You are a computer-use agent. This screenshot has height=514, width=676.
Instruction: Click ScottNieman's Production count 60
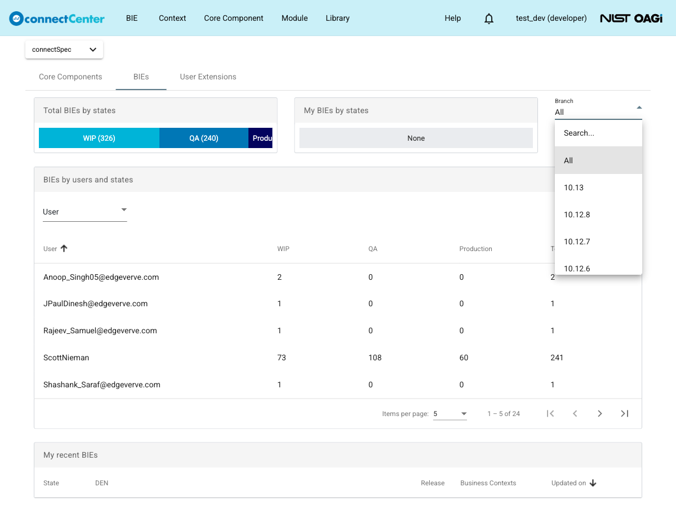coord(464,357)
